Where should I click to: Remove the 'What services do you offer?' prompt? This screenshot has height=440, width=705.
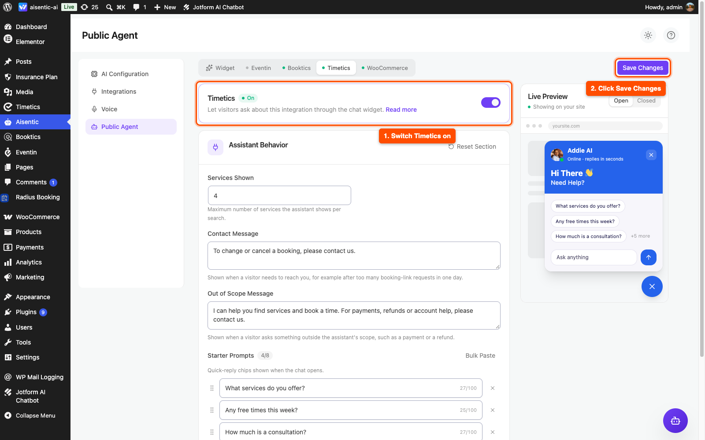point(493,388)
